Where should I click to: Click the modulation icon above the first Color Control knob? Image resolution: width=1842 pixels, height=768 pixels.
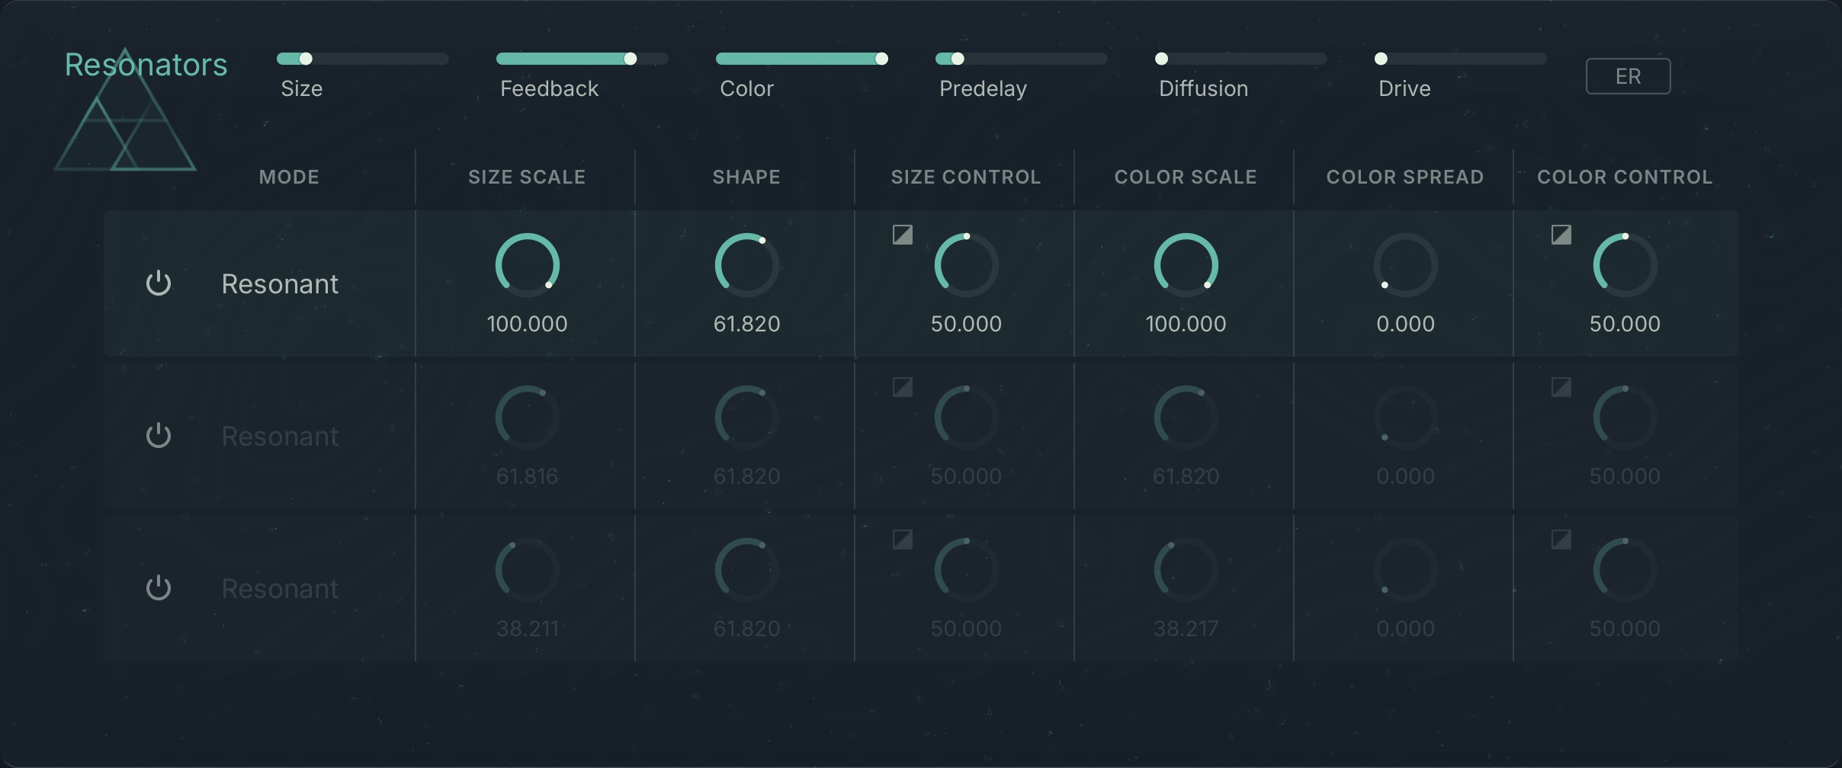[x=1561, y=235]
